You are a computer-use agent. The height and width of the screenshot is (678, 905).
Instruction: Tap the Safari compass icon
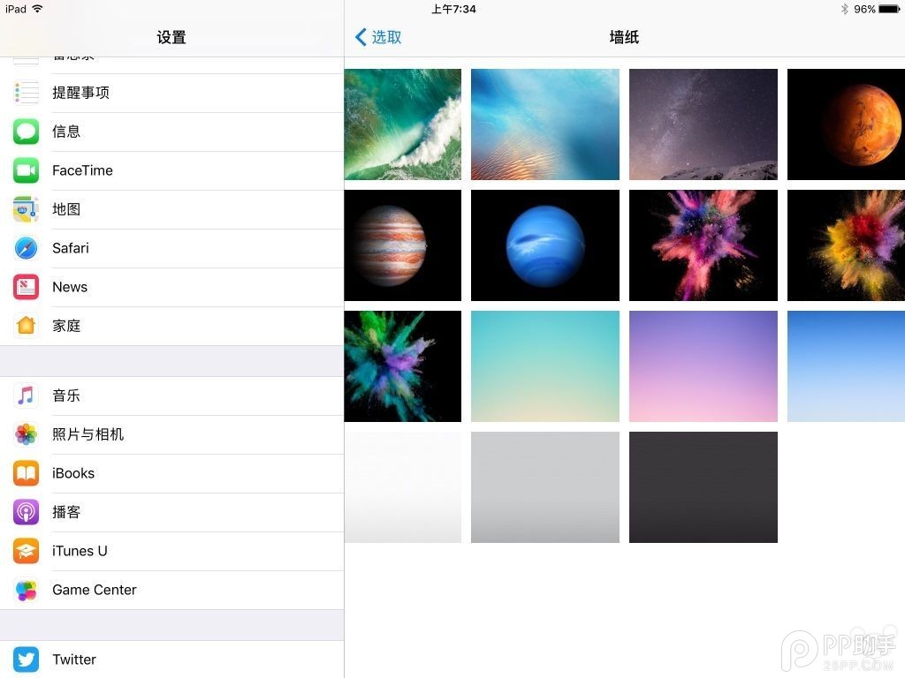pyautogui.click(x=26, y=248)
